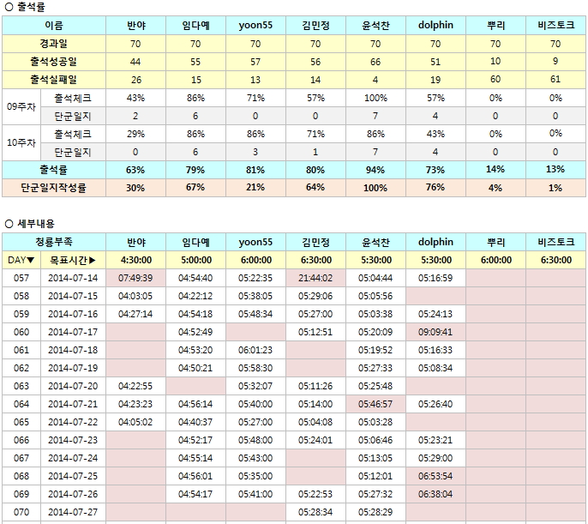Select day number 070
588x524 pixels.
(x=21, y=512)
